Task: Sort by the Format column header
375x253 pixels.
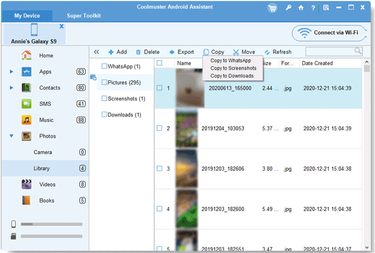Action: point(287,64)
